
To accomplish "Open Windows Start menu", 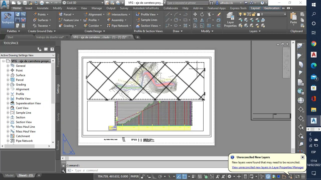I will (314, 5).
